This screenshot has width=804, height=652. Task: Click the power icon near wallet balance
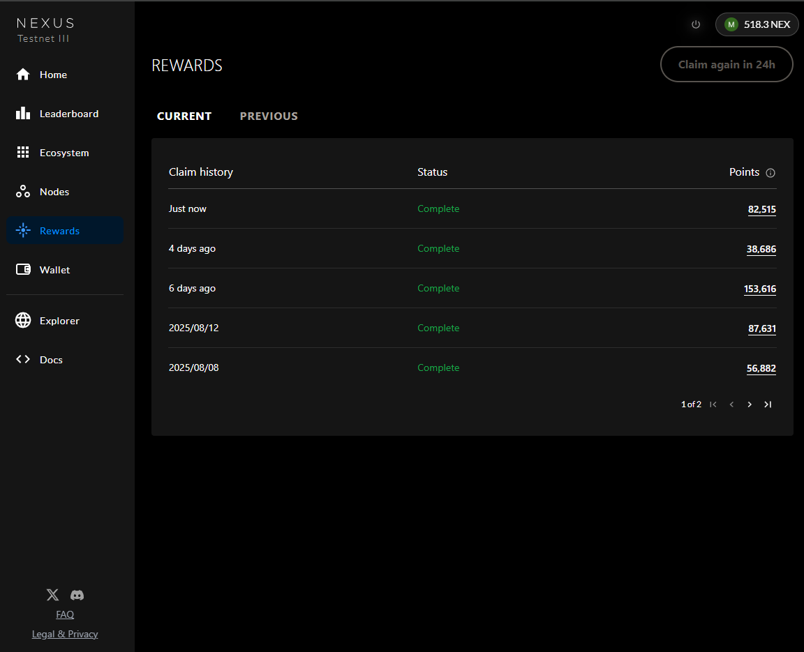point(696,24)
